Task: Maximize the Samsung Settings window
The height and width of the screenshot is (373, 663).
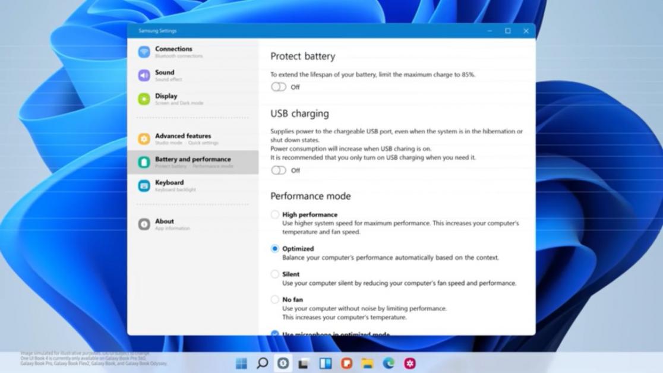Action: pyautogui.click(x=508, y=31)
